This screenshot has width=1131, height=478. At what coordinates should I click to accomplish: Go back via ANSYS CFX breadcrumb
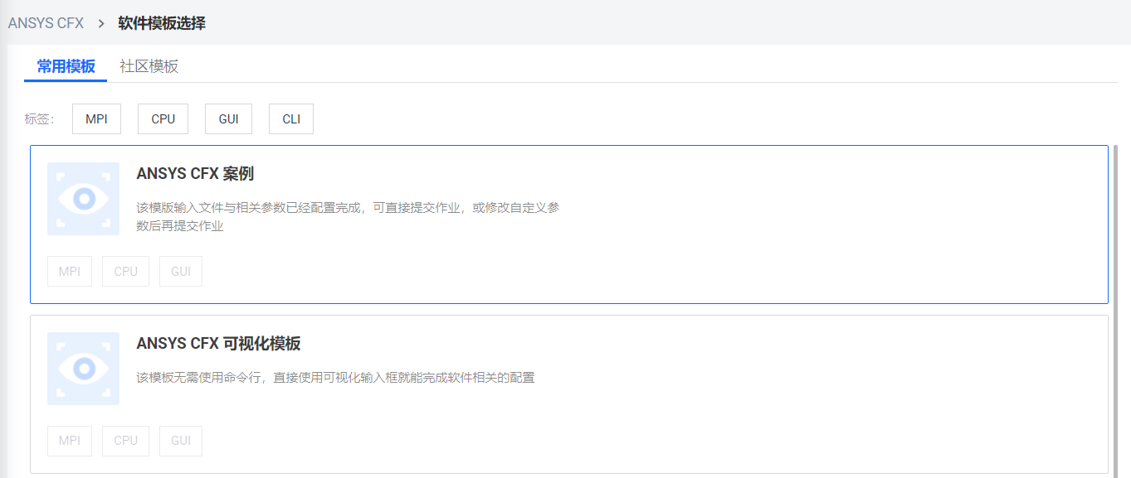pos(46,23)
